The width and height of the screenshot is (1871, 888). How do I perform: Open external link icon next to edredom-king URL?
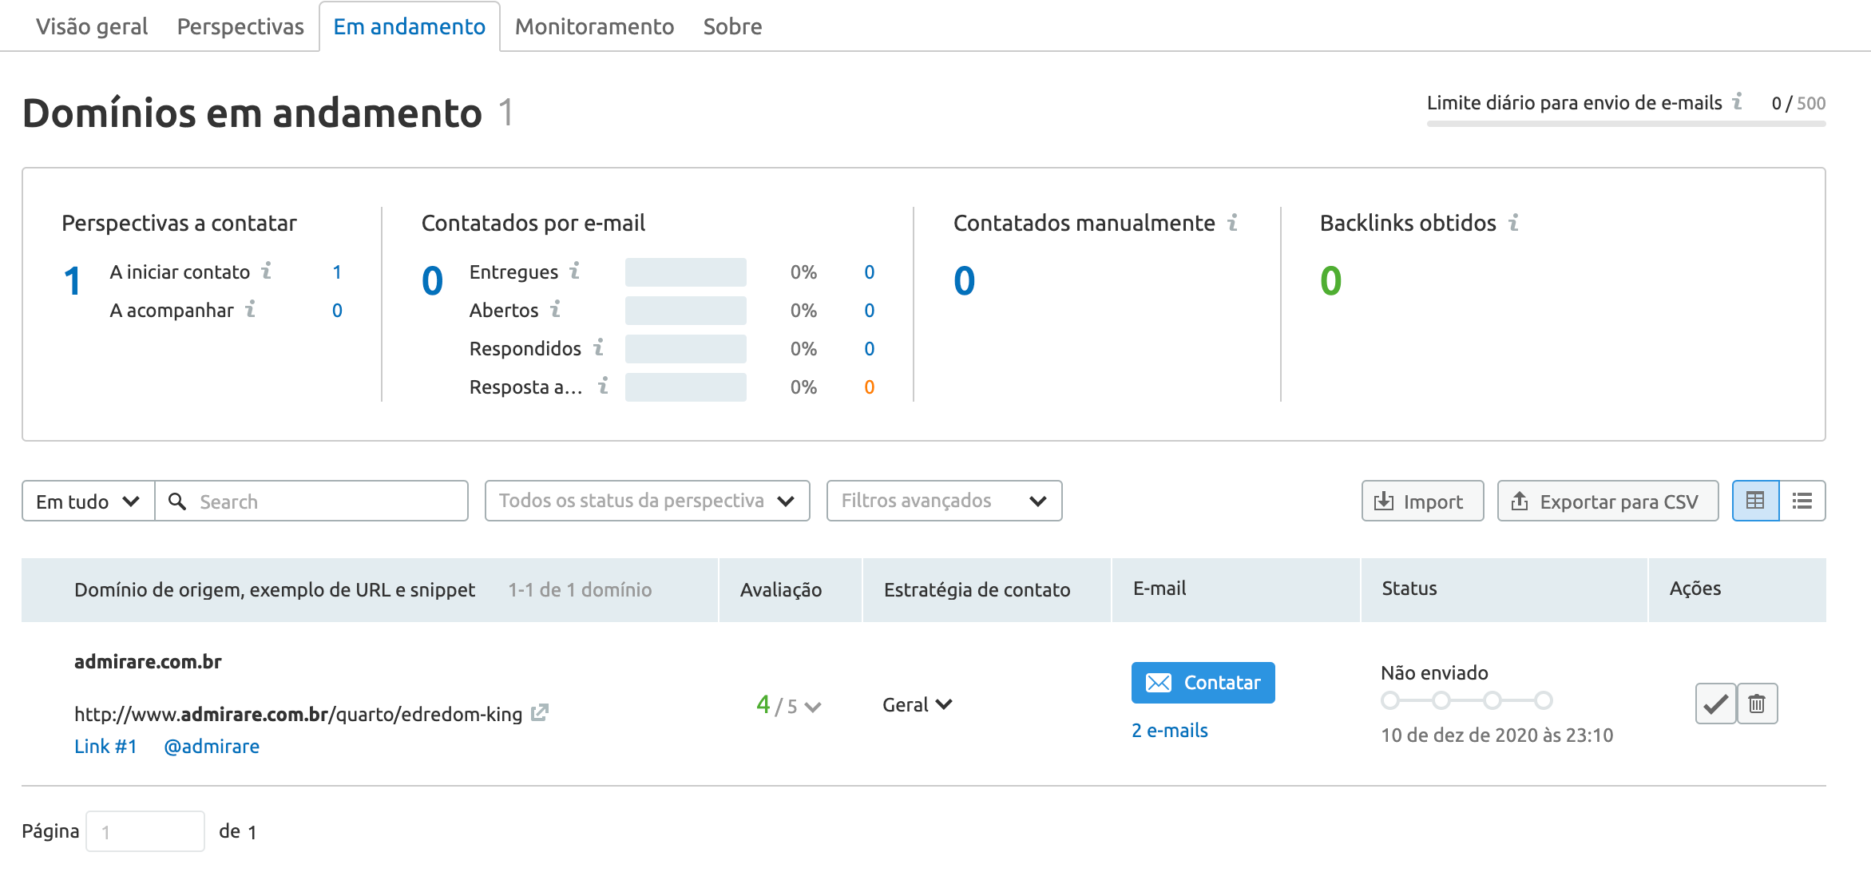point(540,712)
